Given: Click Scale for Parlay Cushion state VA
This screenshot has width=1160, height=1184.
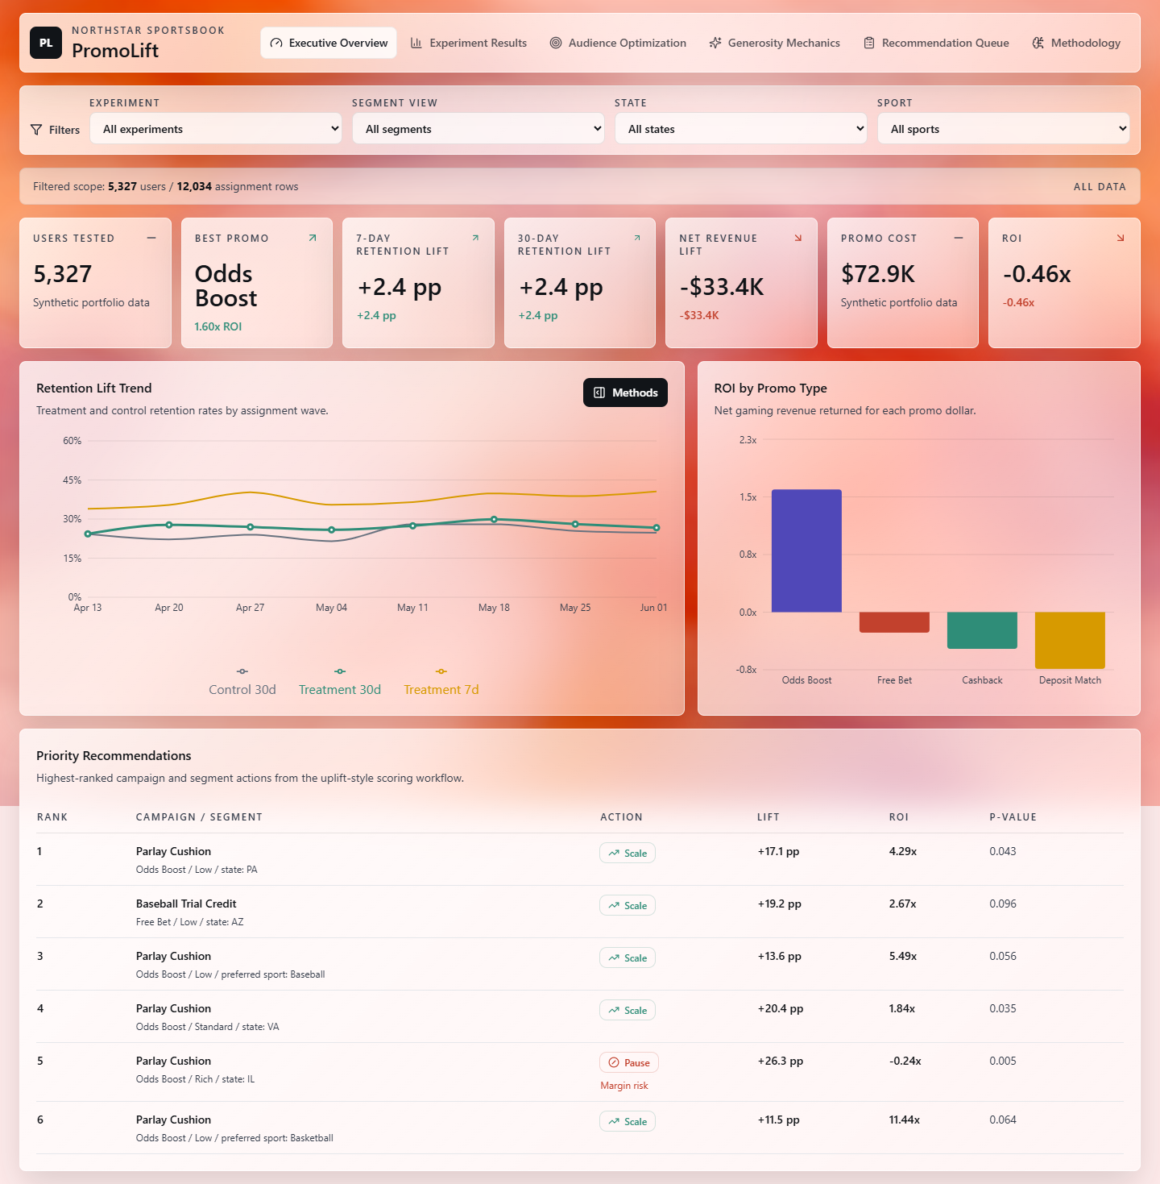Looking at the screenshot, I should click(x=628, y=1010).
